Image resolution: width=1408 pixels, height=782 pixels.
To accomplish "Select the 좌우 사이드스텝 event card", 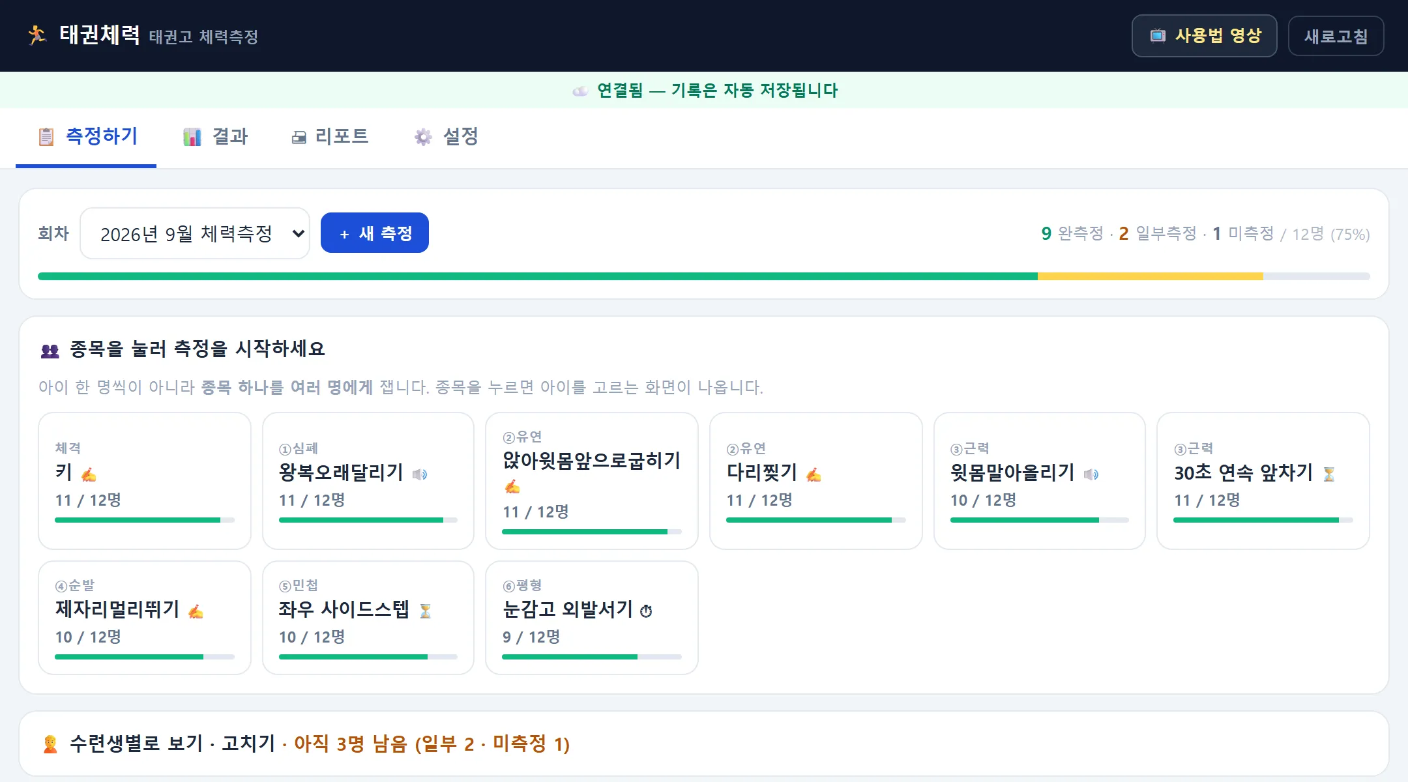I will [368, 618].
